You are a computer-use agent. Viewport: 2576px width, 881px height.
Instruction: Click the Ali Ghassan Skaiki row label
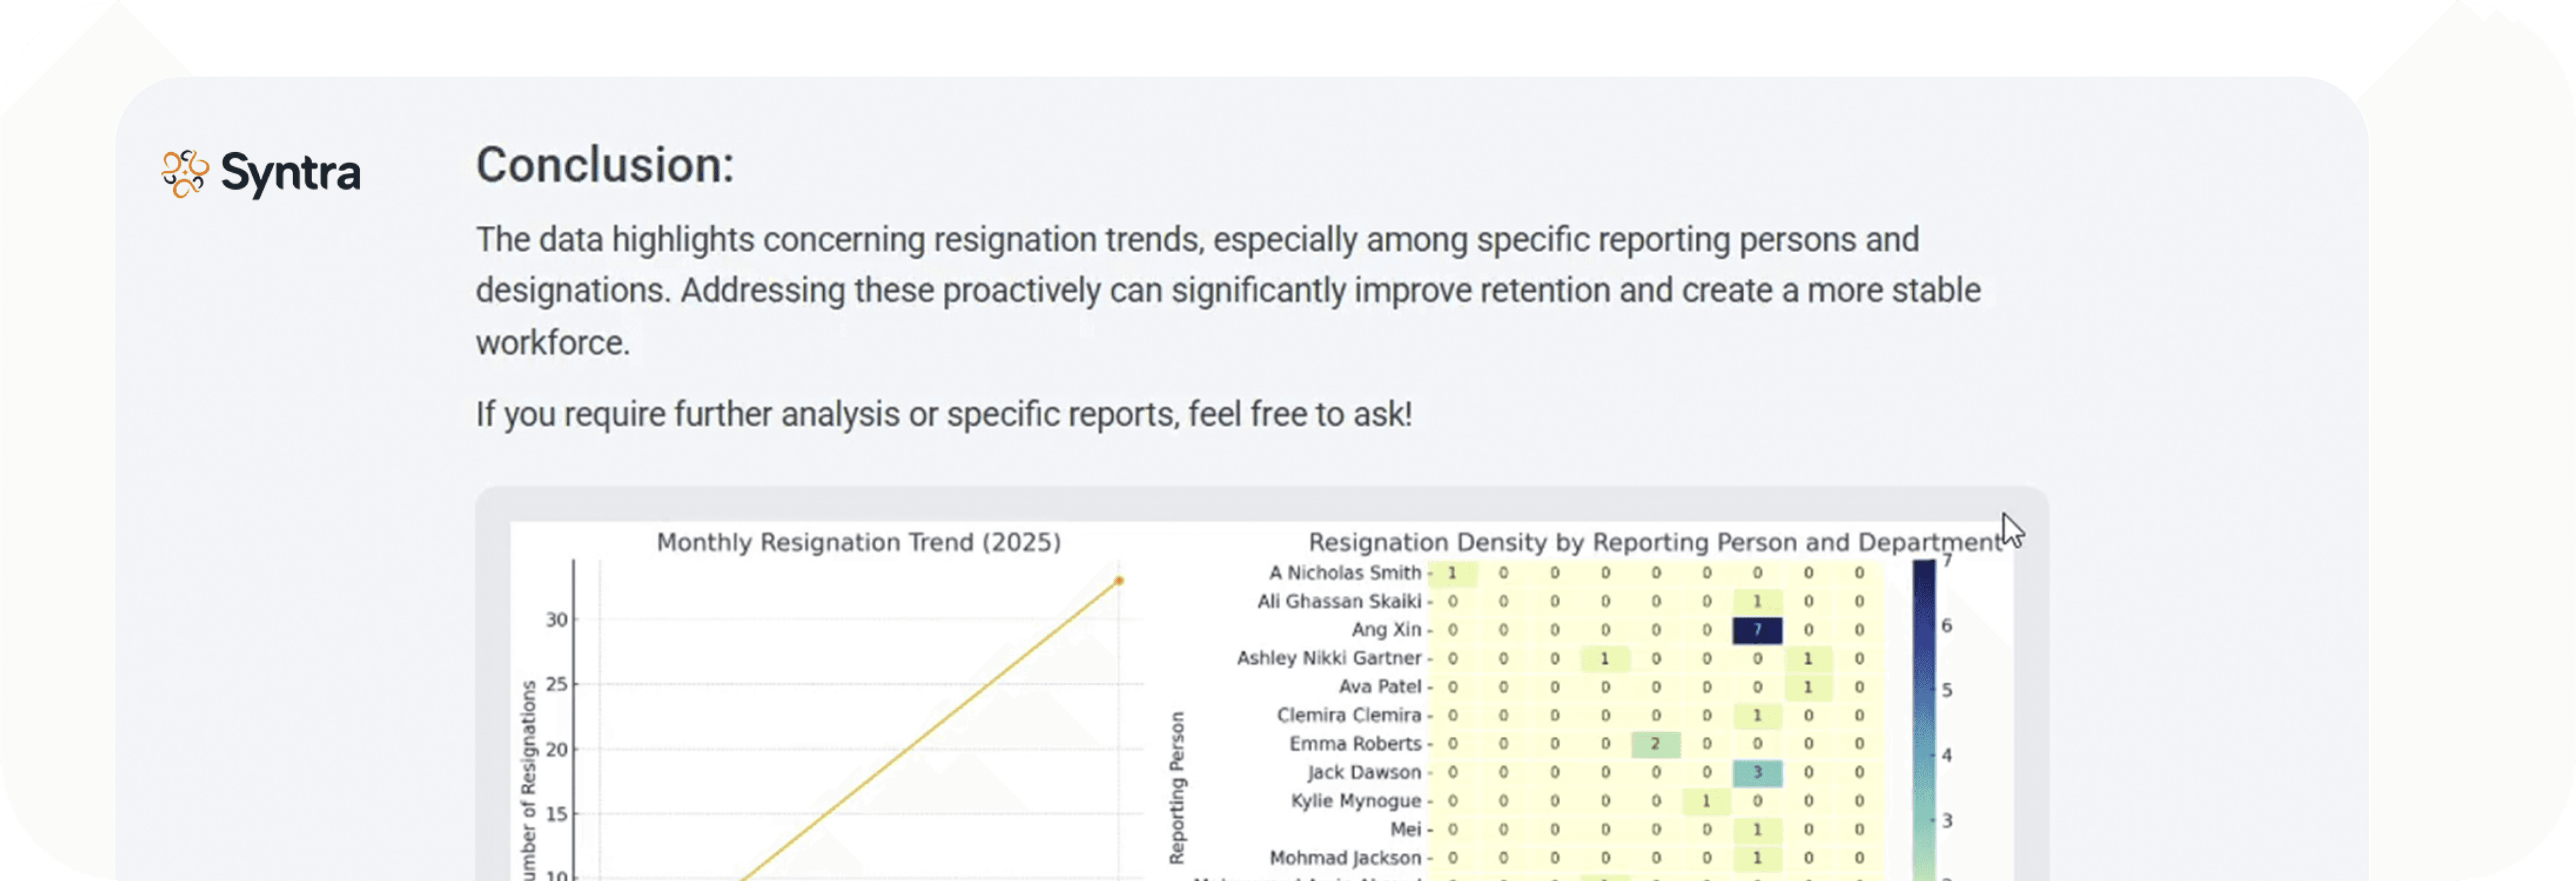click(x=1339, y=601)
